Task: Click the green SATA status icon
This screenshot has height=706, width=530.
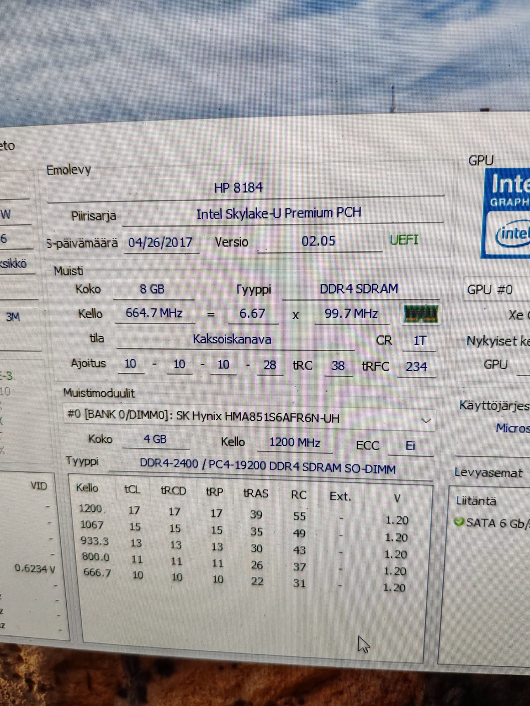Action: [459, 521]
